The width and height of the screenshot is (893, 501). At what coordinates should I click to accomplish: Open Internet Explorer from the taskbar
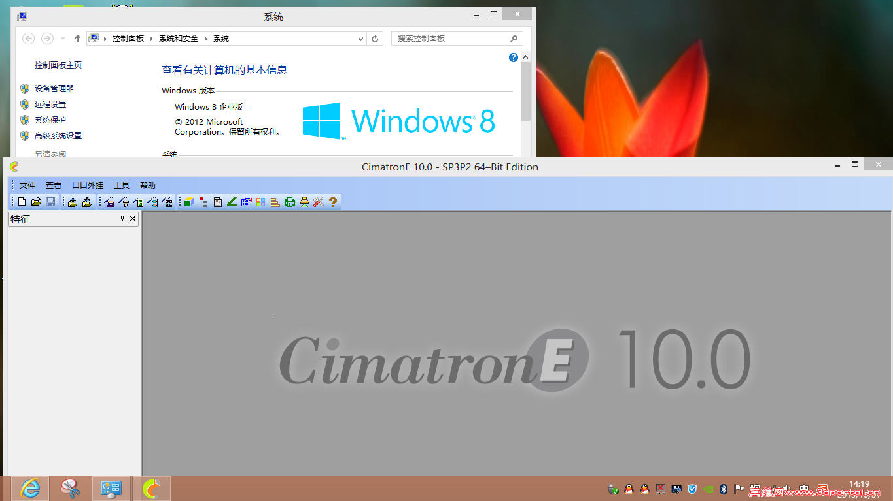tap(30, 489)
